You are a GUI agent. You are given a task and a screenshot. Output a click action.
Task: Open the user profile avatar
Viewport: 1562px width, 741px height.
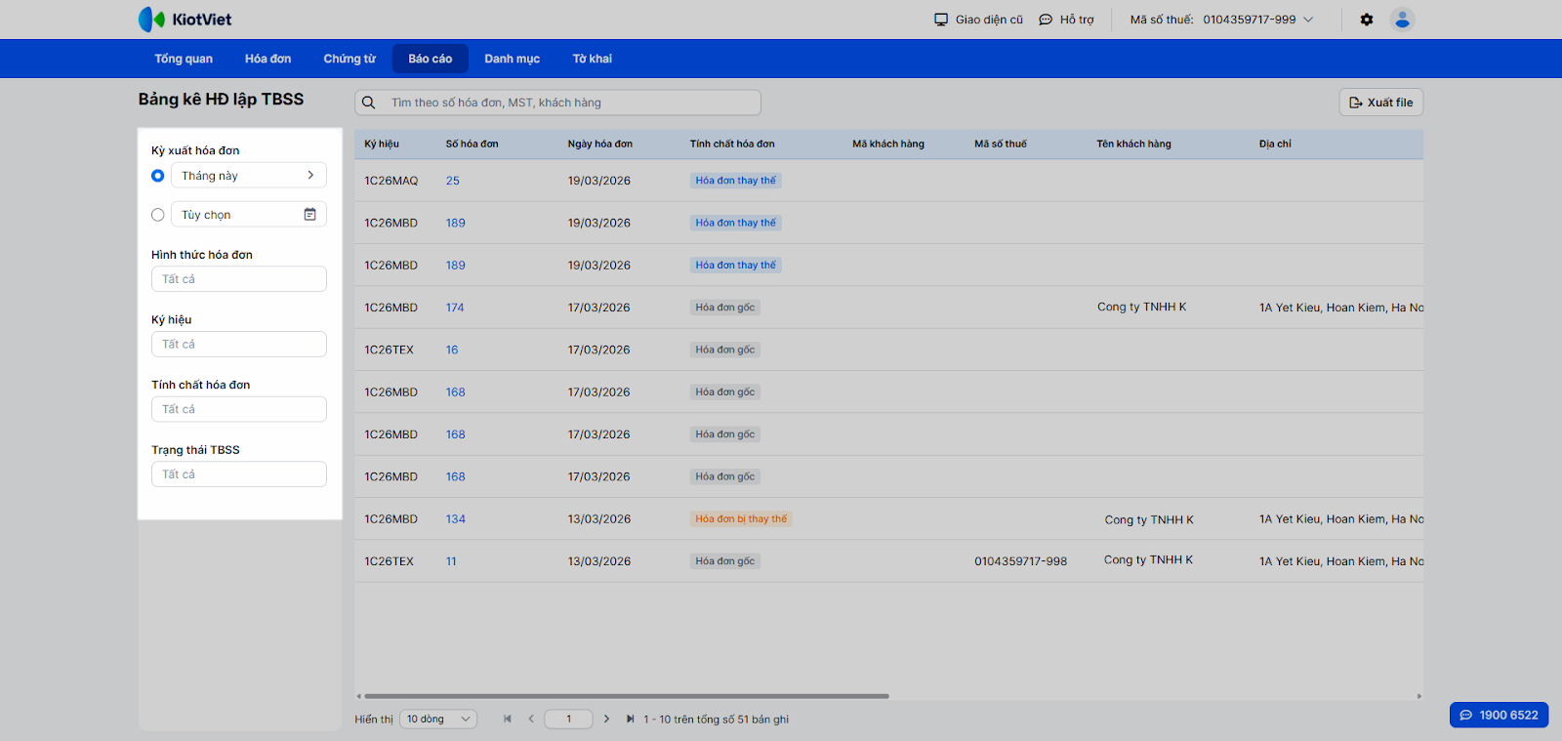coord(1402,20)
